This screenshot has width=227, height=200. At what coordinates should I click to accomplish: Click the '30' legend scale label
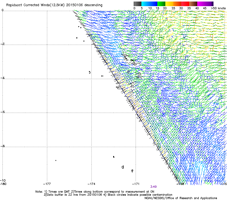pyautogui.click(x=181, y=8)
